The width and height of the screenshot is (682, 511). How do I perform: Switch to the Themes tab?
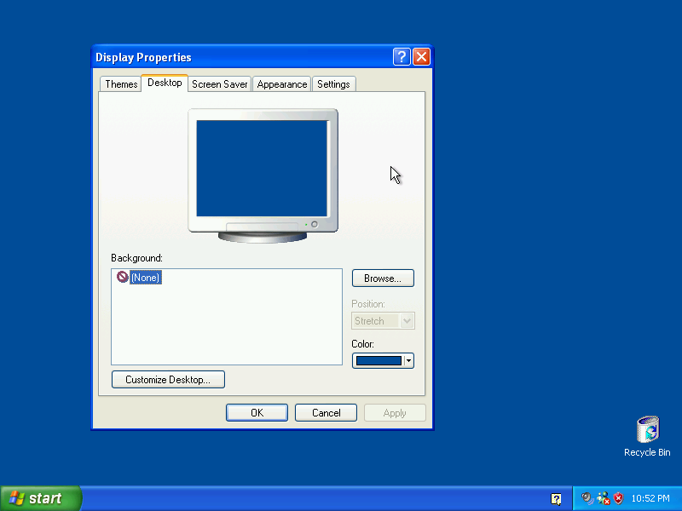point(121,84)
